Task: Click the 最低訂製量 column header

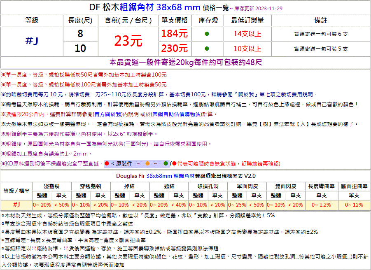Action: click(247, 20)
